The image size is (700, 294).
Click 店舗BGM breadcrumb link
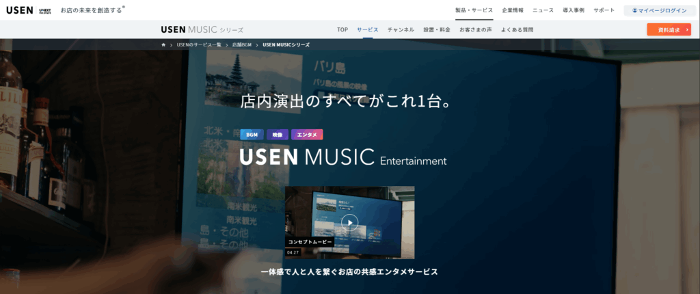[242, 44]
